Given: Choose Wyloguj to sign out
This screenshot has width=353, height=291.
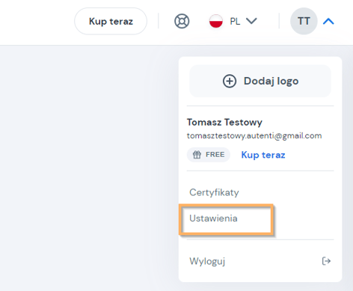Looking at the screenshot, I should pos(260,261).
